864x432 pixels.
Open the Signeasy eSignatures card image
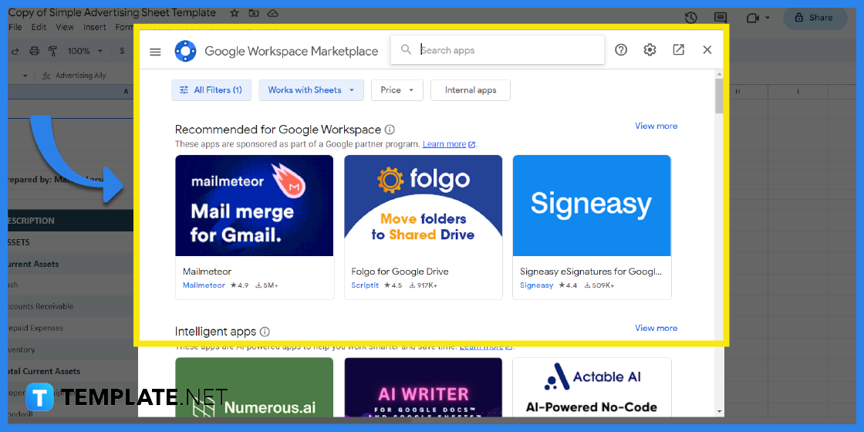tap(592, 205)
